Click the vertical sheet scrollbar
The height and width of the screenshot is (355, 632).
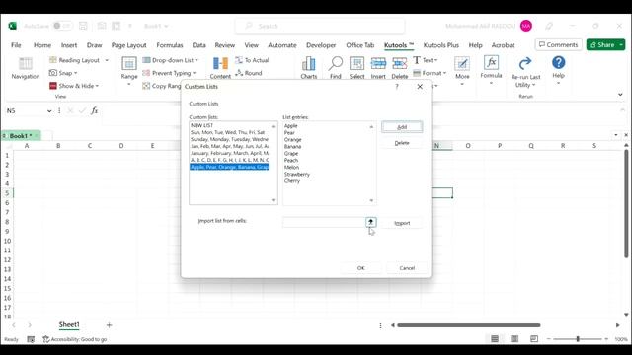(626, 203)
